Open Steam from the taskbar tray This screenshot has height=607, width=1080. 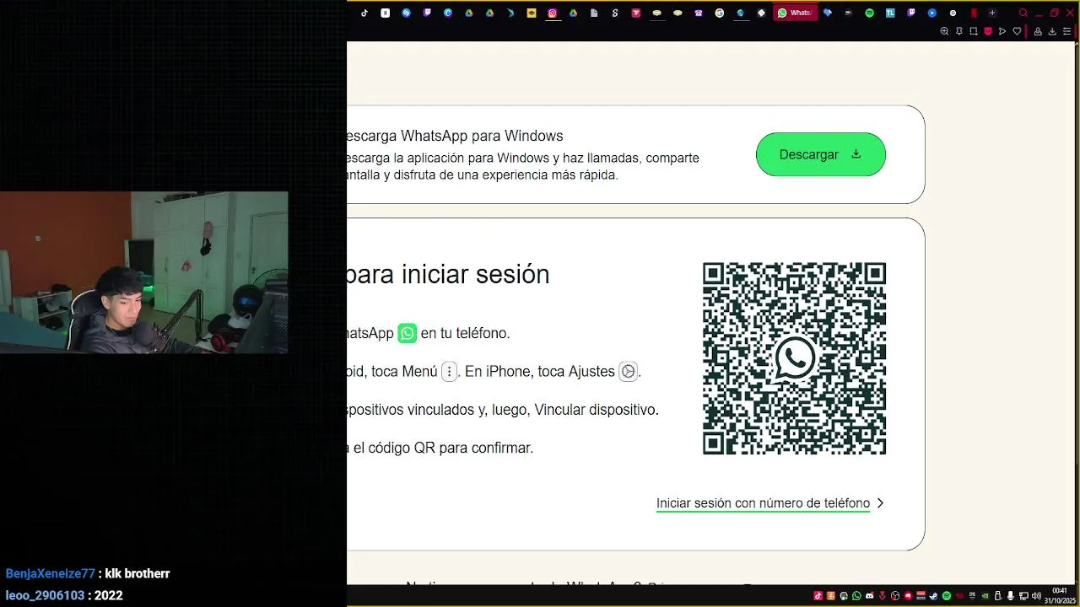[x=933, y=596]
